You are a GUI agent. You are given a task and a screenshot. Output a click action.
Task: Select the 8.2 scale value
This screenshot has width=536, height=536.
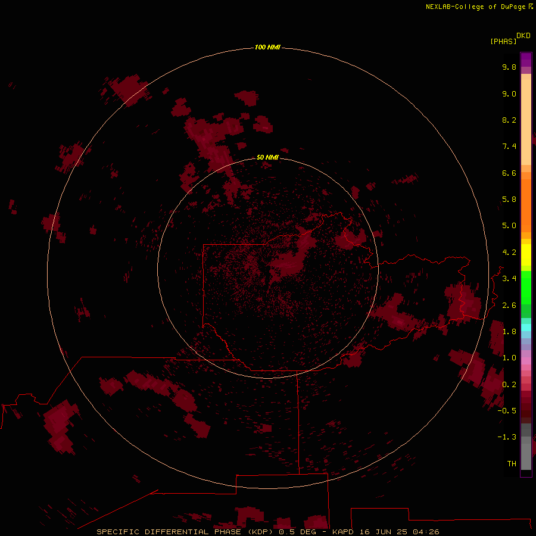click(x=509, y=120)
